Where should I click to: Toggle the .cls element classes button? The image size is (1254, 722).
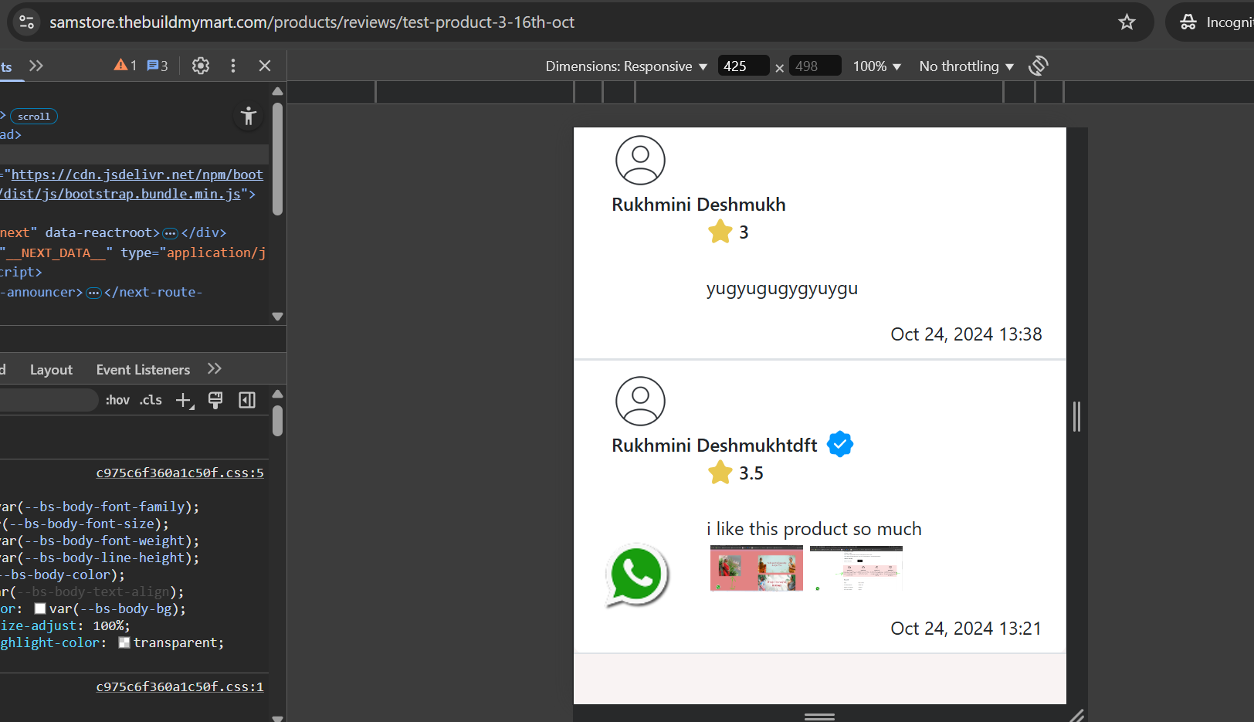(151, 400)
